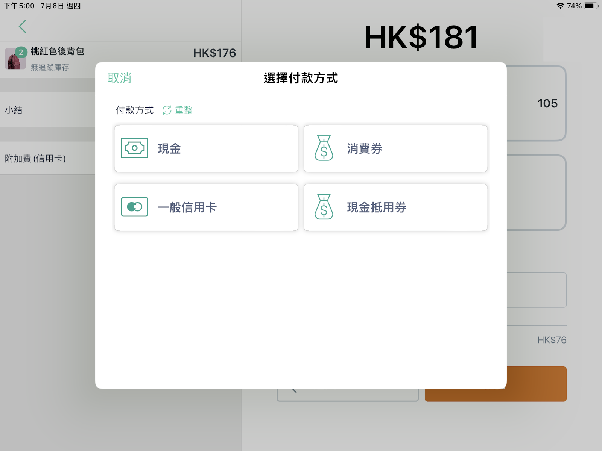Check the battery indicator icon
602x451 pixels.
591,6
